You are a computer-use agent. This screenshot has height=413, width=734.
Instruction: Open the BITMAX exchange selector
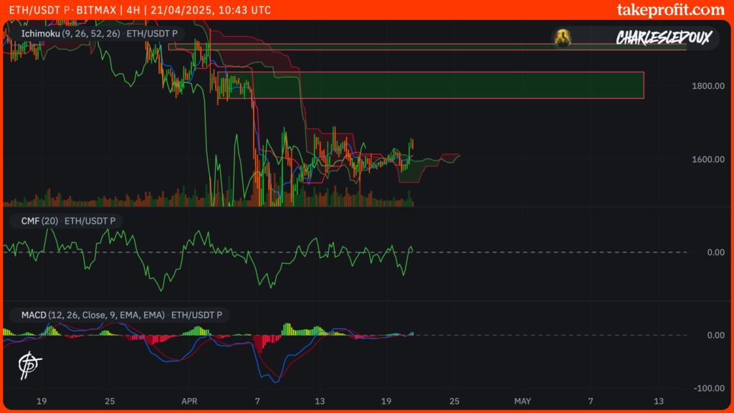pos(97,10)
